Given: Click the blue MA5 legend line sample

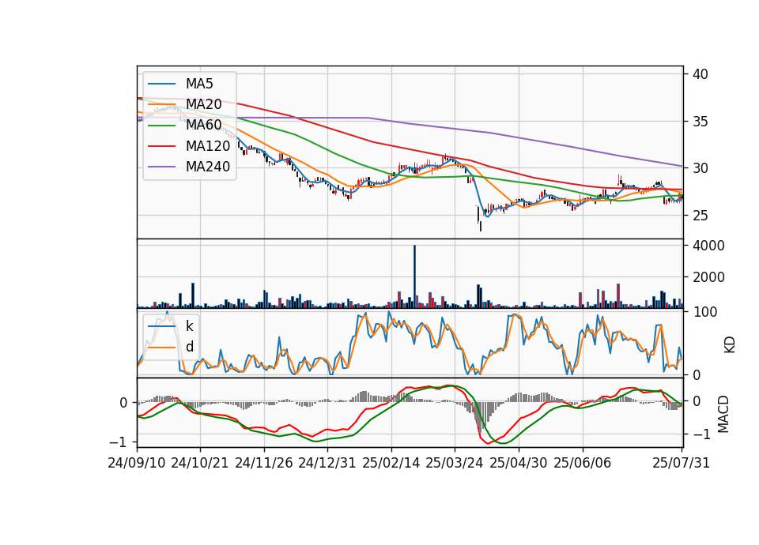Looking at the screenshot, I should pyautogui.click(x=161, y=85).
